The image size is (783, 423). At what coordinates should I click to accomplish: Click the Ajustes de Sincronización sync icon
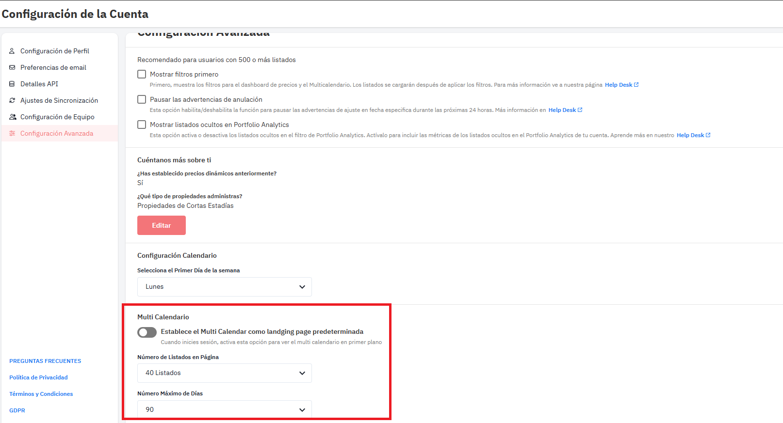pos(12,100)
